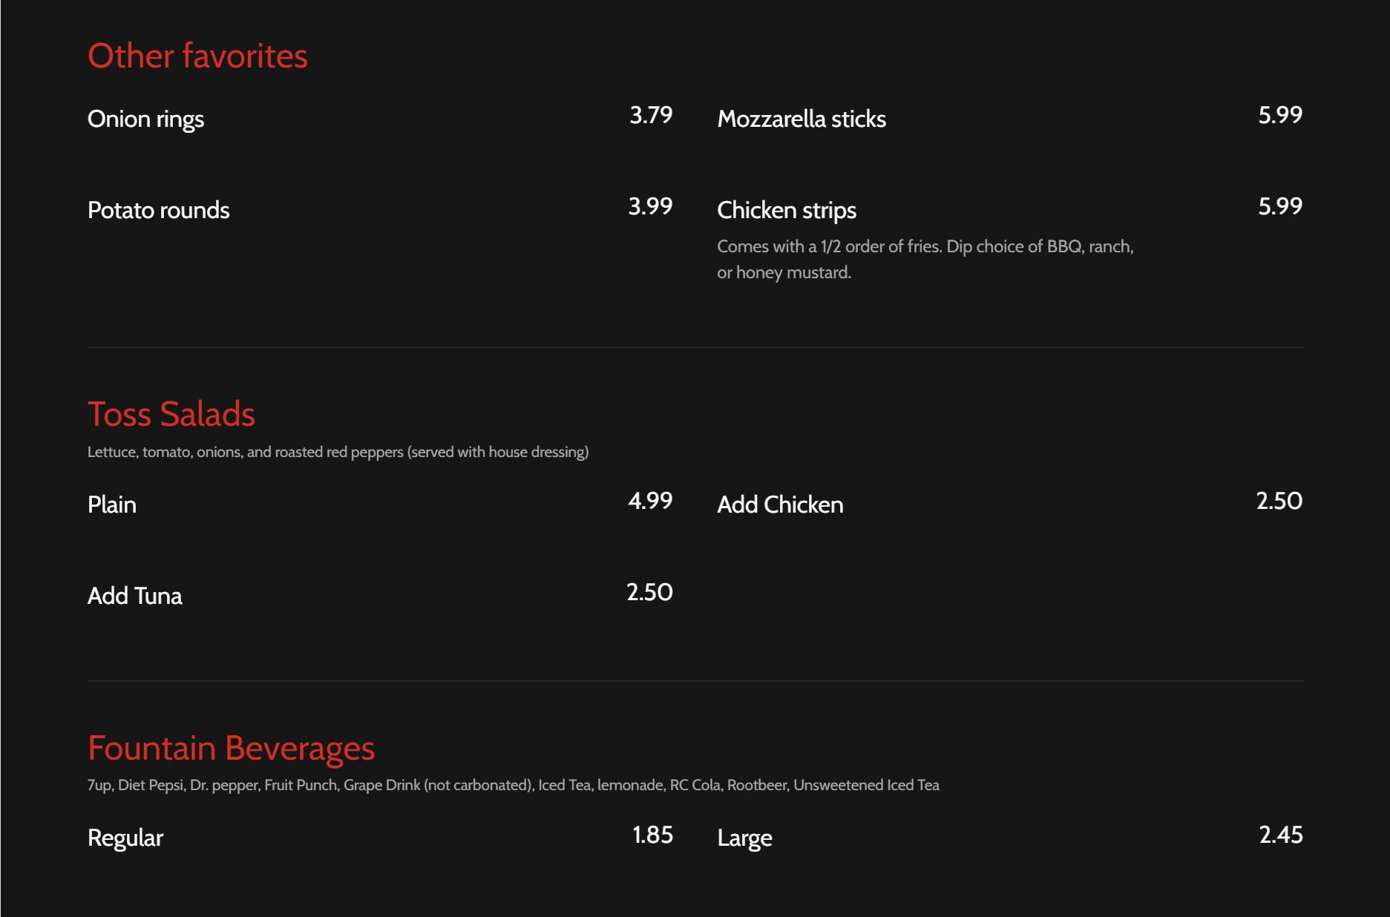1390x917 pixels.
Task: Click the Toss Salads section heading
Action: coord(171,414)
